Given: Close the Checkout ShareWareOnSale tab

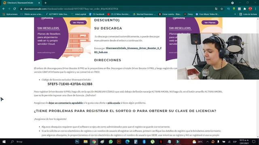Looking at the screenshot, I should tap(39, 3).
